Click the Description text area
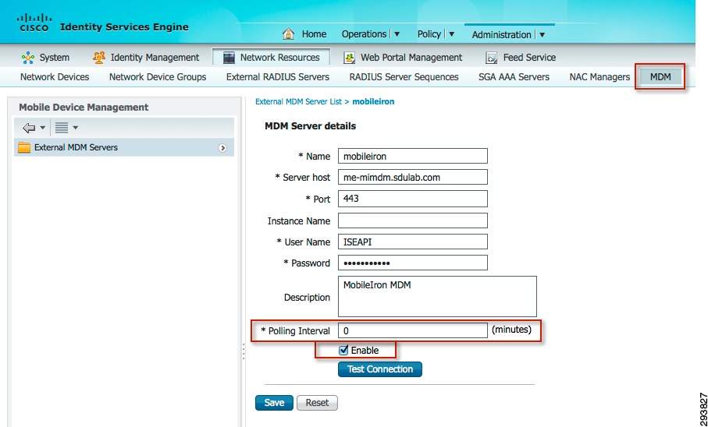Screen dimensions: 708x427 [438, 297]
